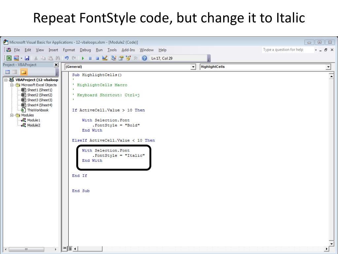
Task: Run the macro with the green play icon
Action: pyautogui.click(x=83, y=58)
